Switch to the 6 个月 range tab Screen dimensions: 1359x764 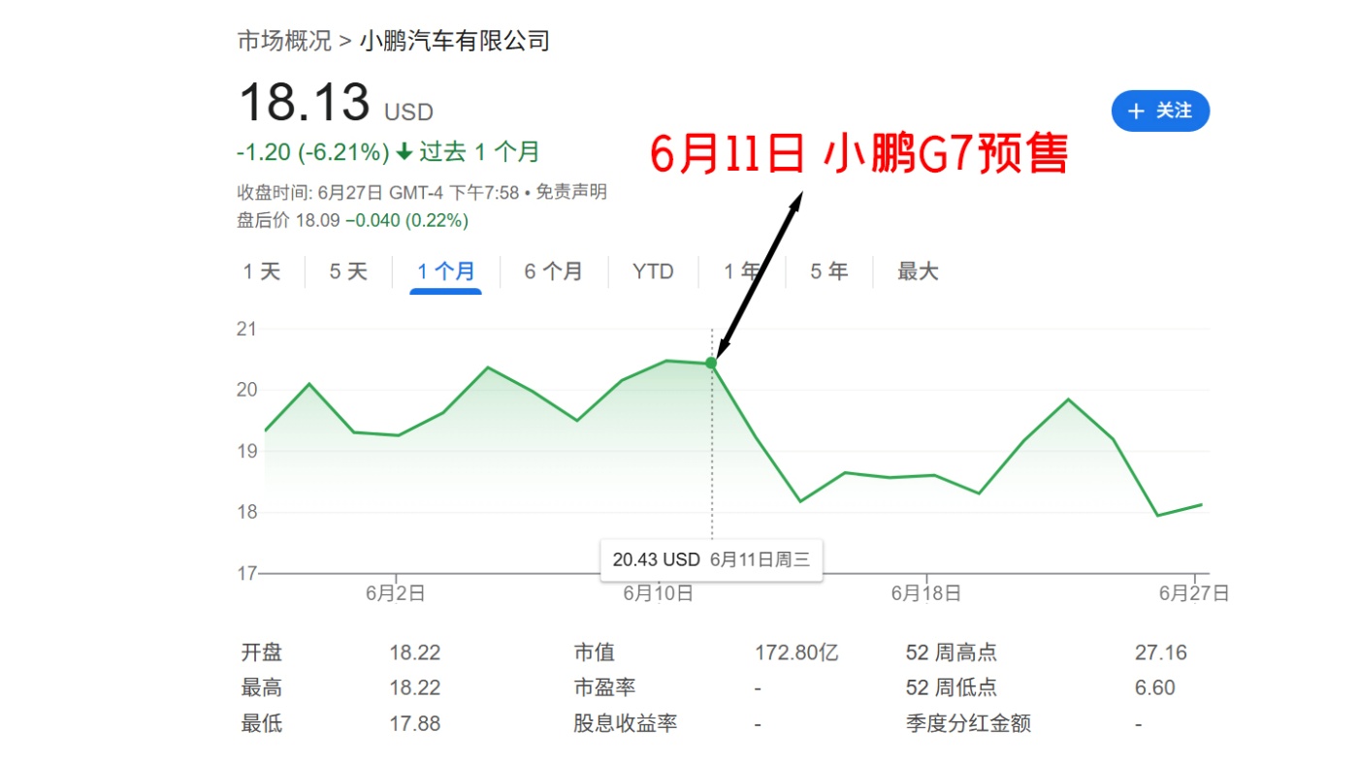click(x=554, y=271)
